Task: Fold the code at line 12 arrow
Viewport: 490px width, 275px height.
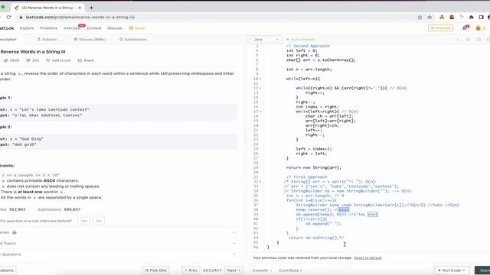Action: click(x=260, y=88)
